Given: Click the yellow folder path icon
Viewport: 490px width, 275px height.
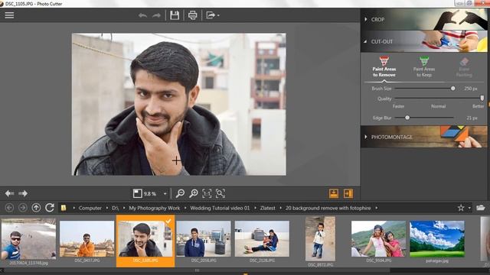Looking at the screenshot, I should (x=64, y=208).
